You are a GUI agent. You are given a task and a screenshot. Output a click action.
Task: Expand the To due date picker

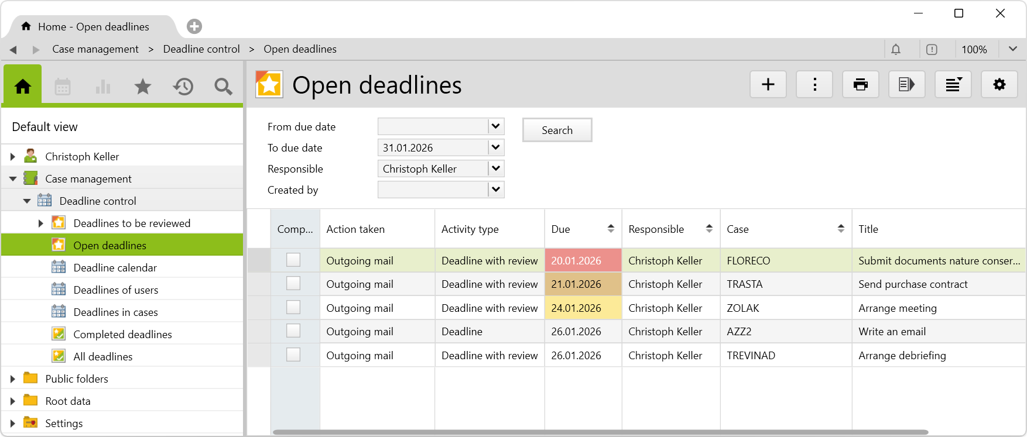(495, 147)
